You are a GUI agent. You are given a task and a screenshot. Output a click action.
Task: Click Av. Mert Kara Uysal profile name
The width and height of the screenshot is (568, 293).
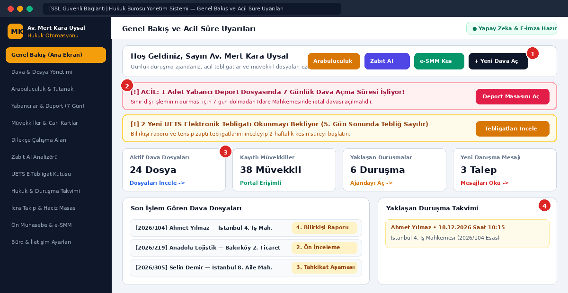56,28
